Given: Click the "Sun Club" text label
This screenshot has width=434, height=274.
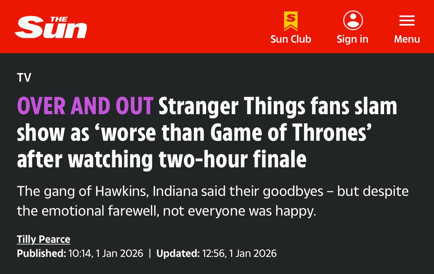Looking at the screenshot, I should [x=291, y=39].
